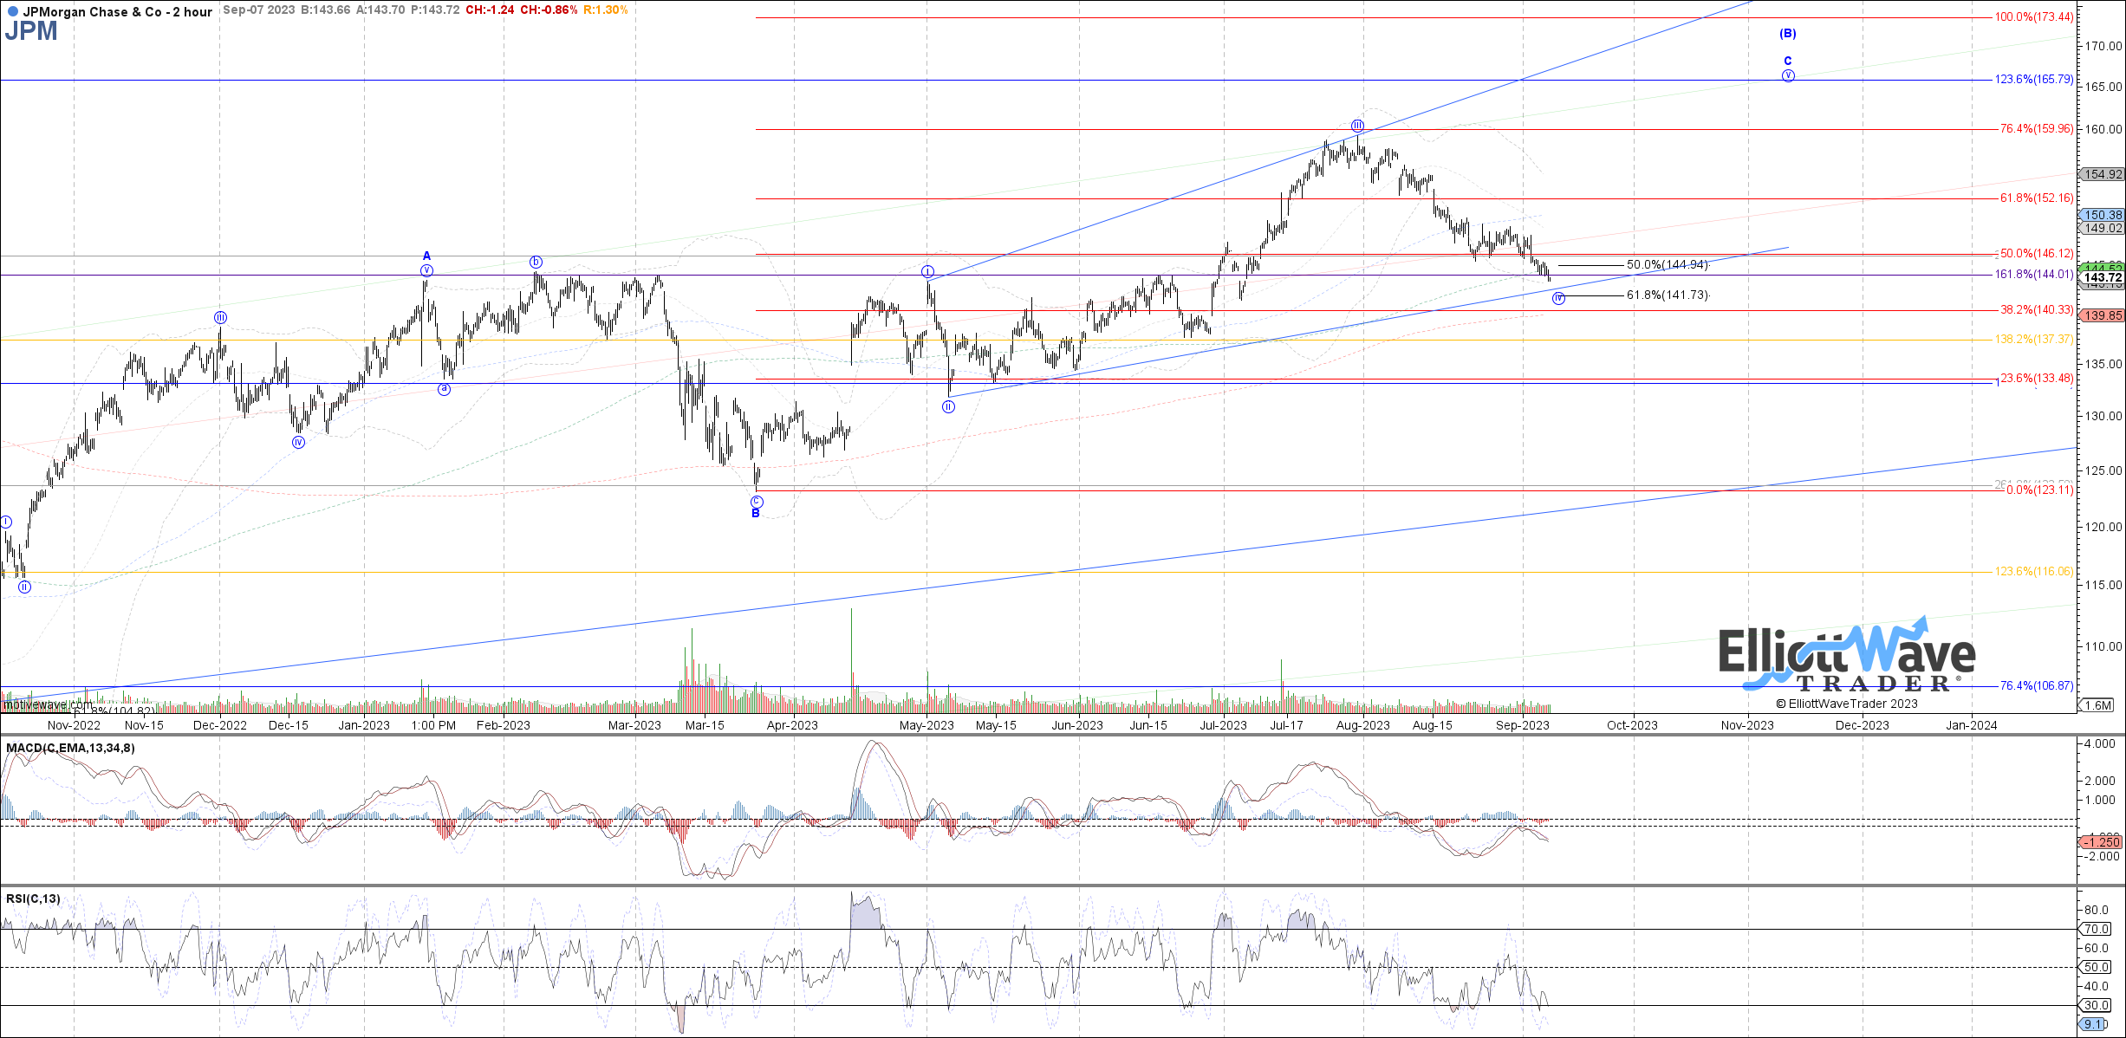Click the range value R:1.30%
The width and height of the screenshot is (2126, 1038).
point(605,10)
